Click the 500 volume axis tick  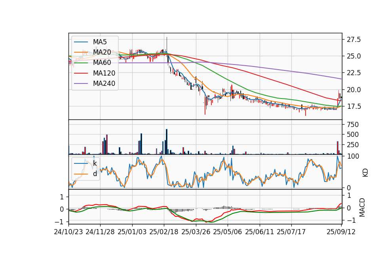click(353, 135)
